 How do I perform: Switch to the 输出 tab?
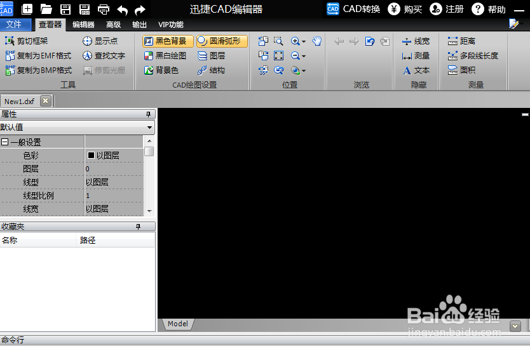pos(139,25)
